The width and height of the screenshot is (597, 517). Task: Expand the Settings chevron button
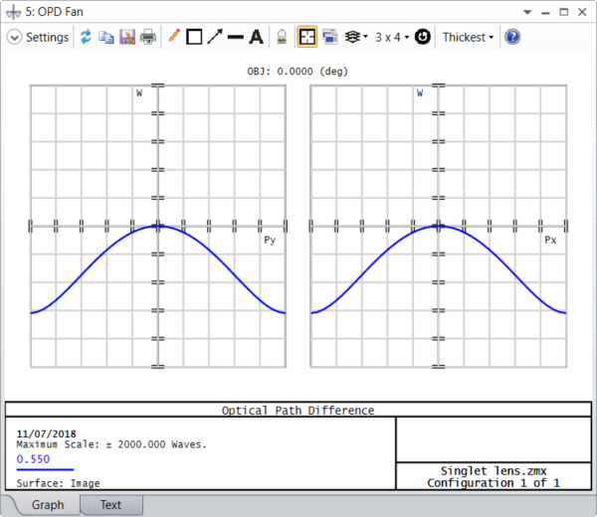(14, 37)
